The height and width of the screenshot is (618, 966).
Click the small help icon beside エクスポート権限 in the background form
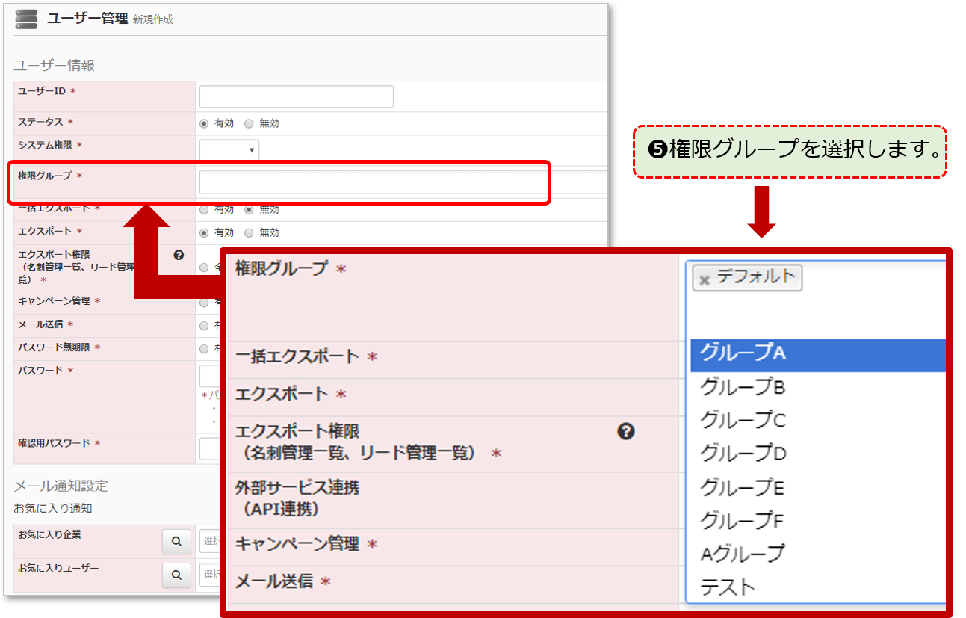pos(179,256)
